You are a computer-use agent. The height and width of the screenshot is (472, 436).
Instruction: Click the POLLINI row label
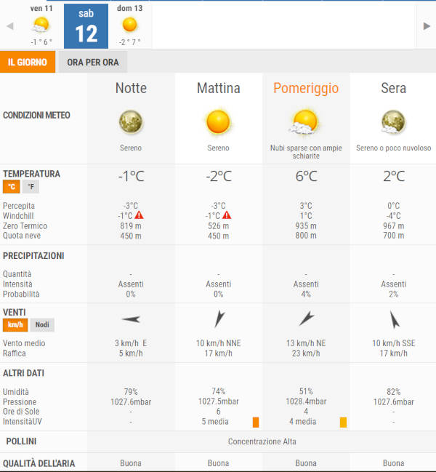21,441
